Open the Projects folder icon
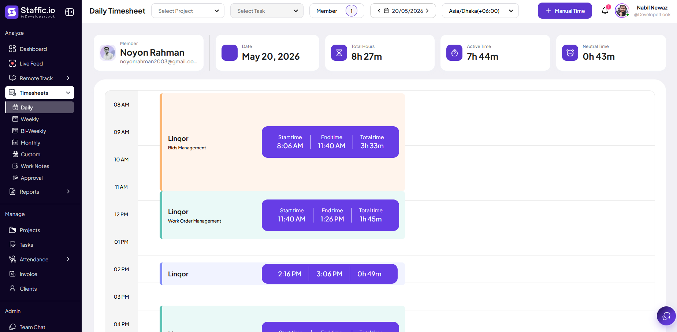 tap(12, 230)
